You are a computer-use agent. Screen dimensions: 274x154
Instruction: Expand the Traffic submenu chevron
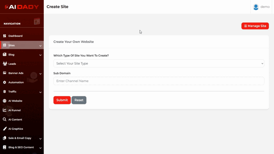click(x=40, y=92)
